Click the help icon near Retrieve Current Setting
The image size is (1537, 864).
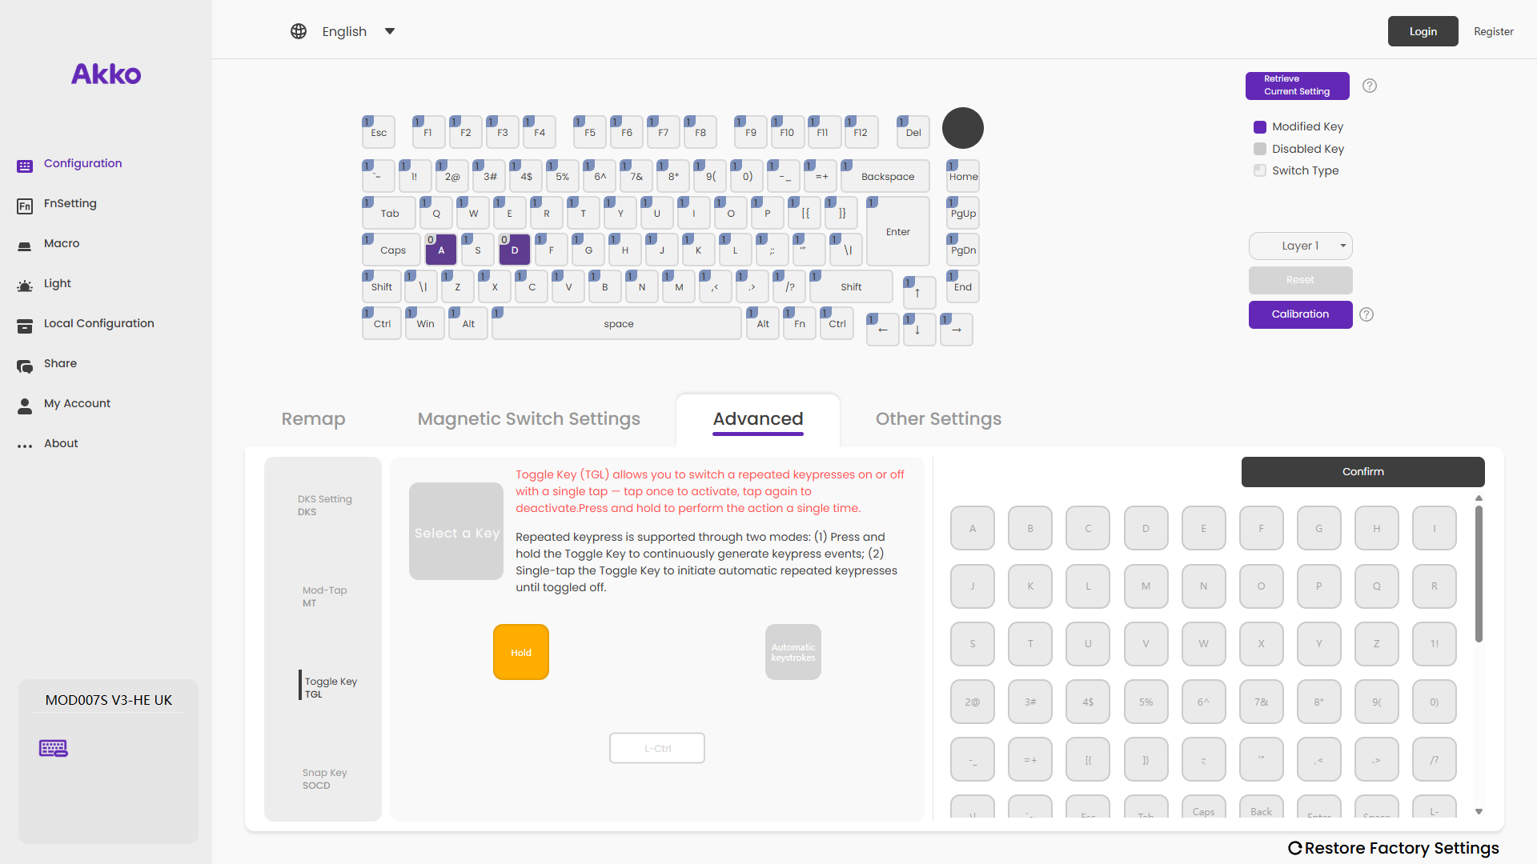pyautogui.click(x=1370, y=86)
